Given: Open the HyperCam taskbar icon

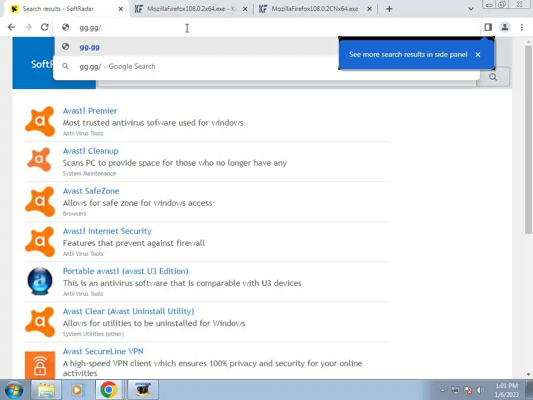Looking at the screenshot, I should coord(143,390).
